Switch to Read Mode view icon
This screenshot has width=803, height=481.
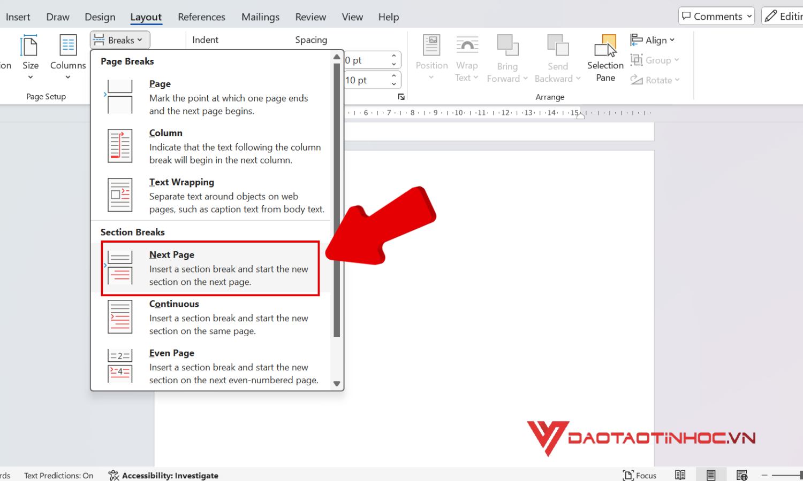pyautogui.click(x=680, y=475)
